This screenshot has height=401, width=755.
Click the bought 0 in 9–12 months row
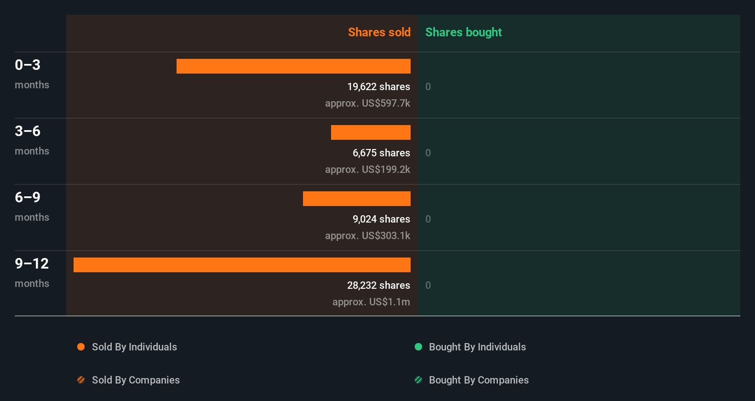pos(428,285)
